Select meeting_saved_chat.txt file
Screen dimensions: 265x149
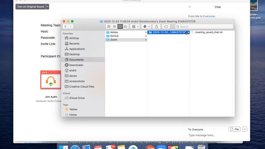(x=209, y=32)
